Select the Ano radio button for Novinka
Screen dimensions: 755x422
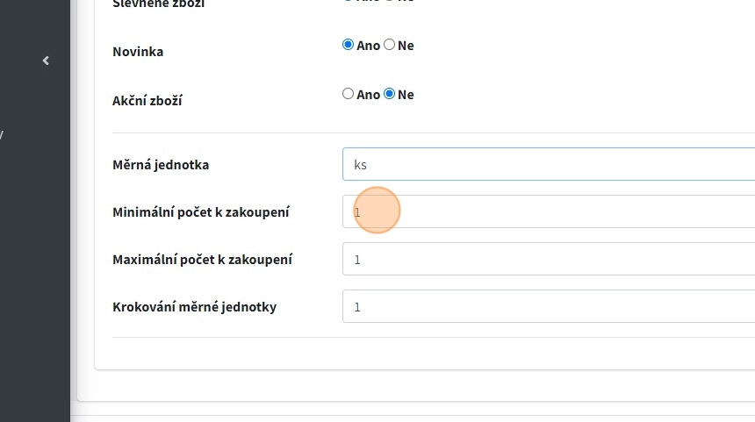point(348,45)
